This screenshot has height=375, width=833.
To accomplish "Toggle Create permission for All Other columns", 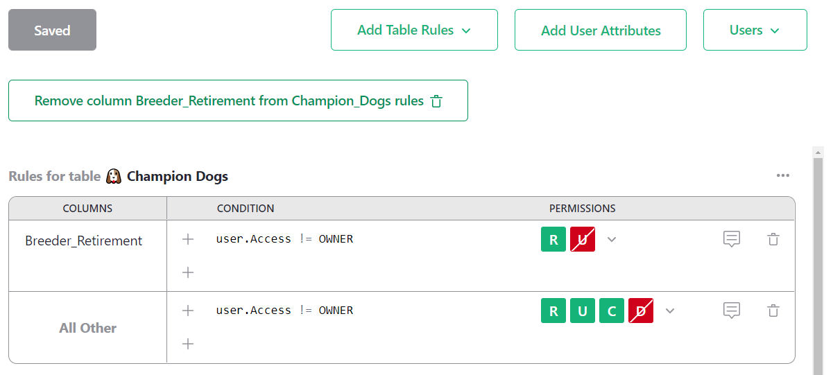I will pyautogui.click(x=612, y=311).
